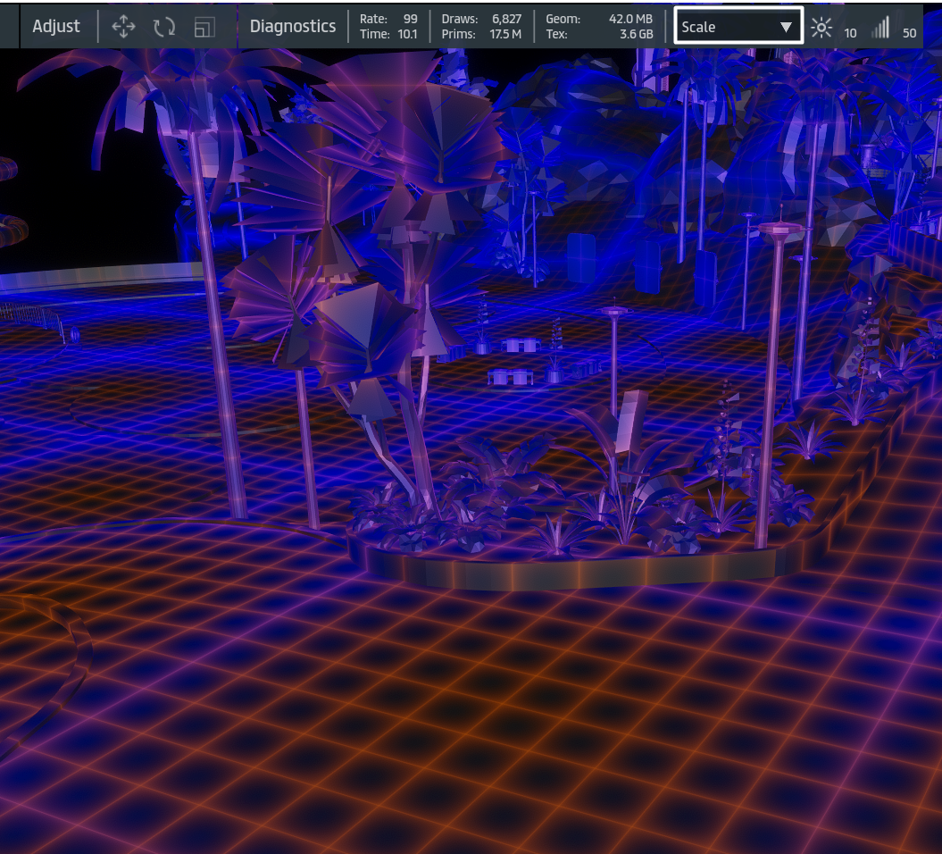Open the Diagnostics panel label
Screen dimensions: 942x854
pos(293,27)
